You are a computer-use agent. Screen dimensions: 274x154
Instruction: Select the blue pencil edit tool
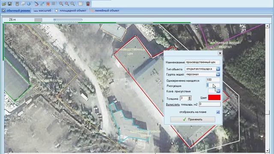pos(42,4)
